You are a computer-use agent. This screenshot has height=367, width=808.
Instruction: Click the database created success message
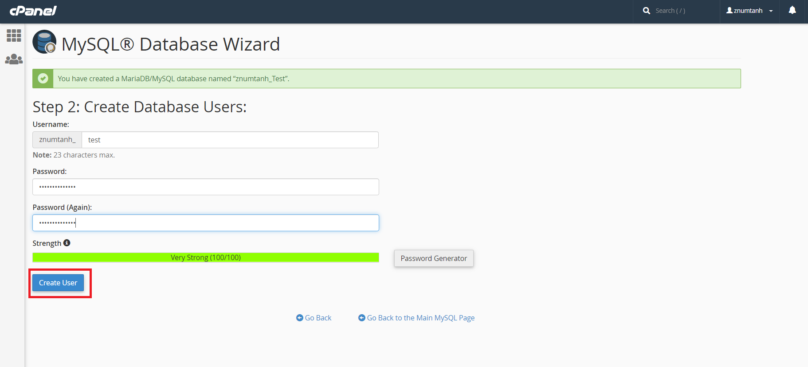coord(173,79)
